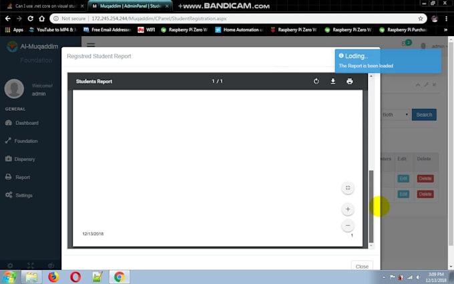
Task: Click the first row Delete button
Action: (425, 178)
